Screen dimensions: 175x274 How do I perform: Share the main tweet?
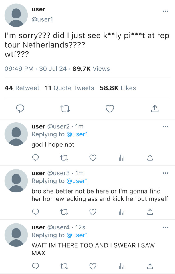coord(154,108)
